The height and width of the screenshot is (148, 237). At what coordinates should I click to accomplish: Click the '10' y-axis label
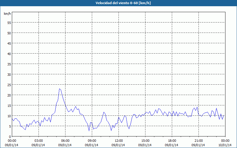pyautogui.click(x=9, y=116)
